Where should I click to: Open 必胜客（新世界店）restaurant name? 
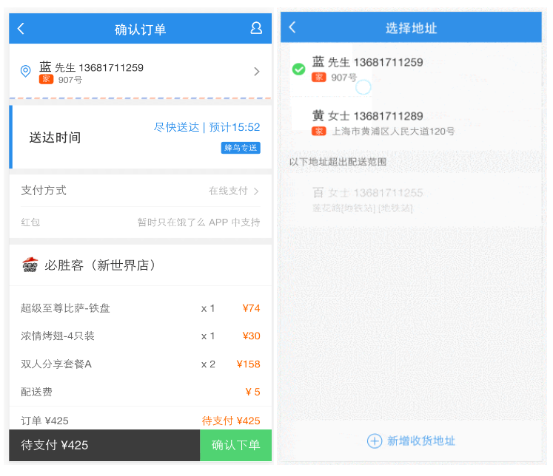pyautogui.click(x=101, y=265)
